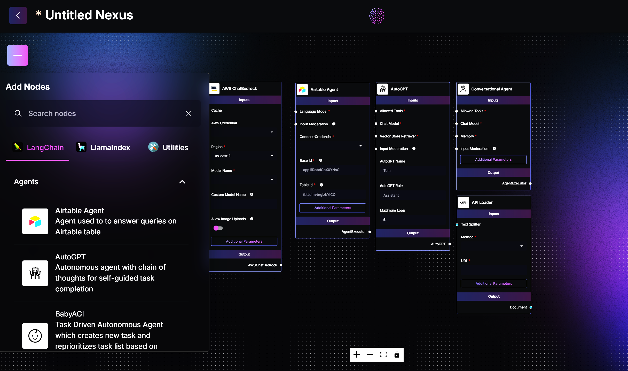
Task: Click the BabyAGI node icon
Action: tap(35, 336)
